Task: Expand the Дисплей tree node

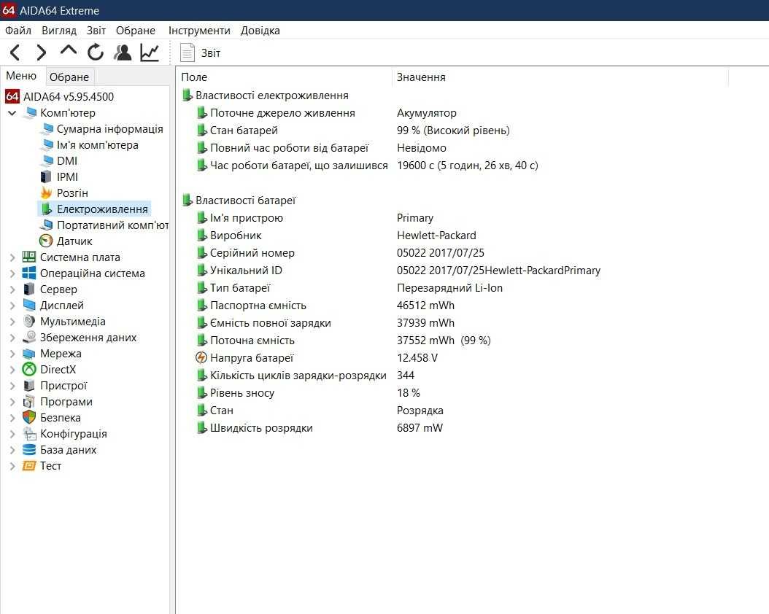Action: (x=12, y=306)
